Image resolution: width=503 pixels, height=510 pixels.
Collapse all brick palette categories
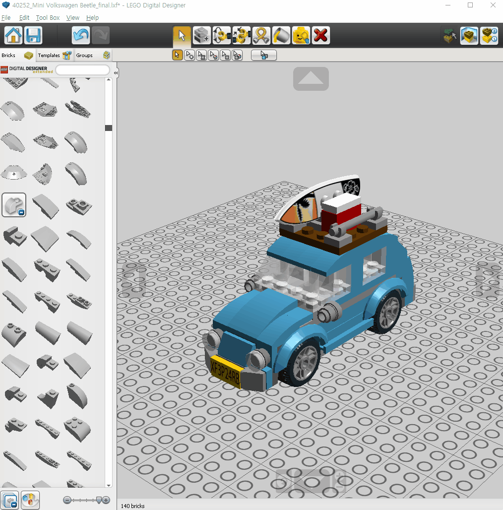tap(10, 500)
